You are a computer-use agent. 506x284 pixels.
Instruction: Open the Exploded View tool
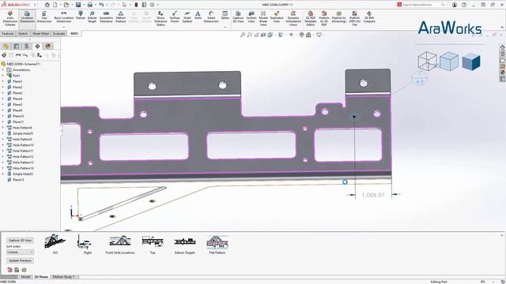[x=277, y=17]
